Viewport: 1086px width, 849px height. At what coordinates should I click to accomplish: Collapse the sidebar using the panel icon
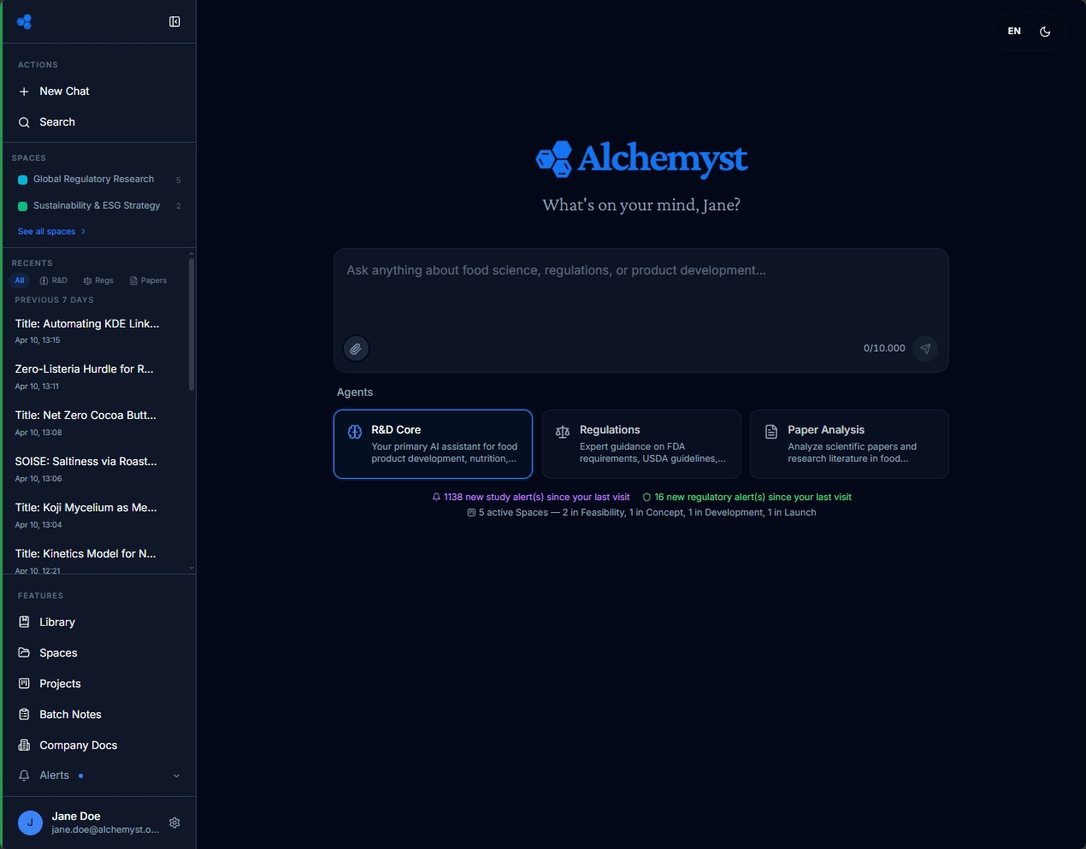click(x=174, y=21)
